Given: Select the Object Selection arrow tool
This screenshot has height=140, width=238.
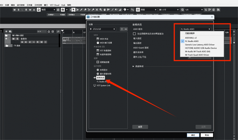Looking at the screenshot, I should coord(73,10).
